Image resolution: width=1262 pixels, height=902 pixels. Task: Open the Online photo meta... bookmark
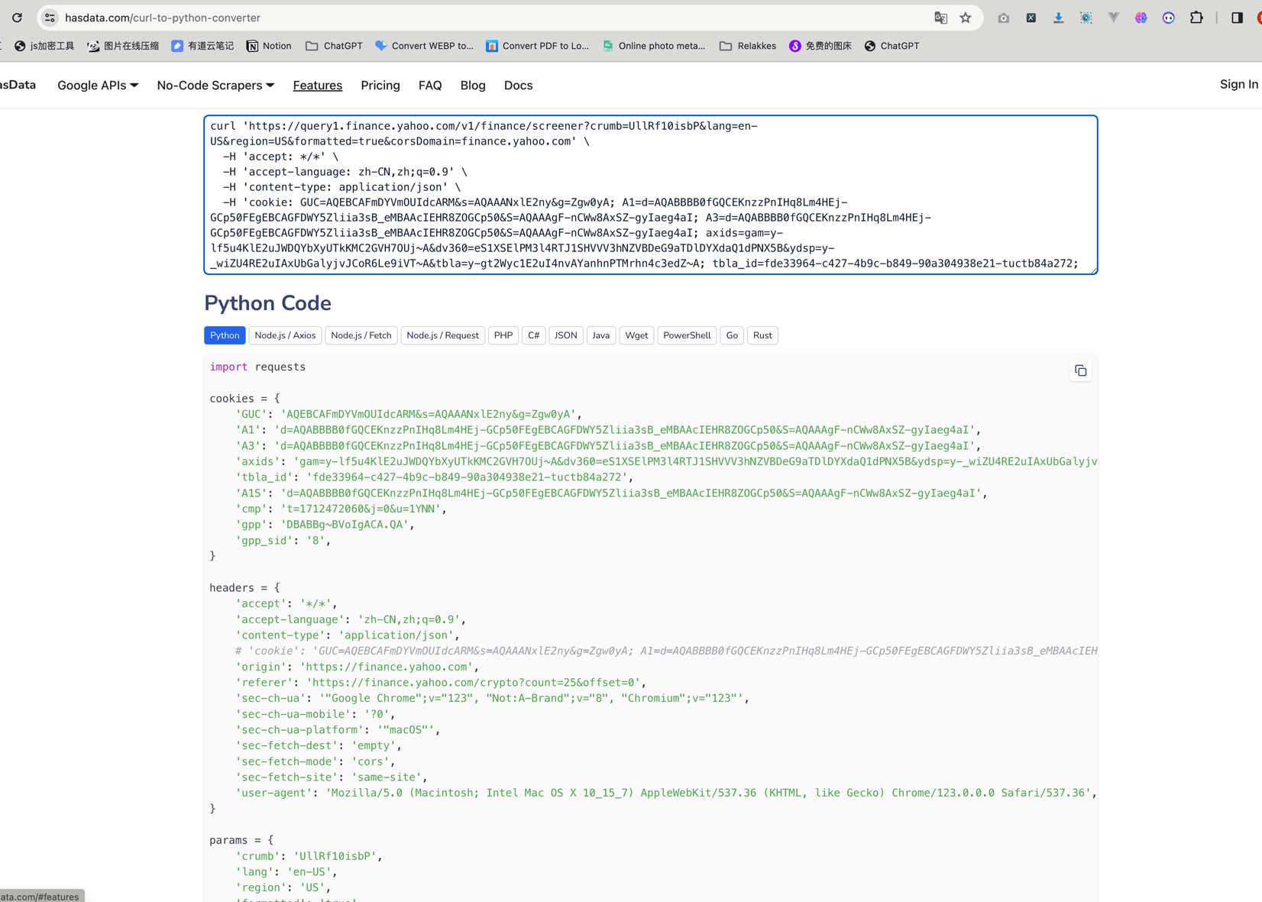(654, 46)
